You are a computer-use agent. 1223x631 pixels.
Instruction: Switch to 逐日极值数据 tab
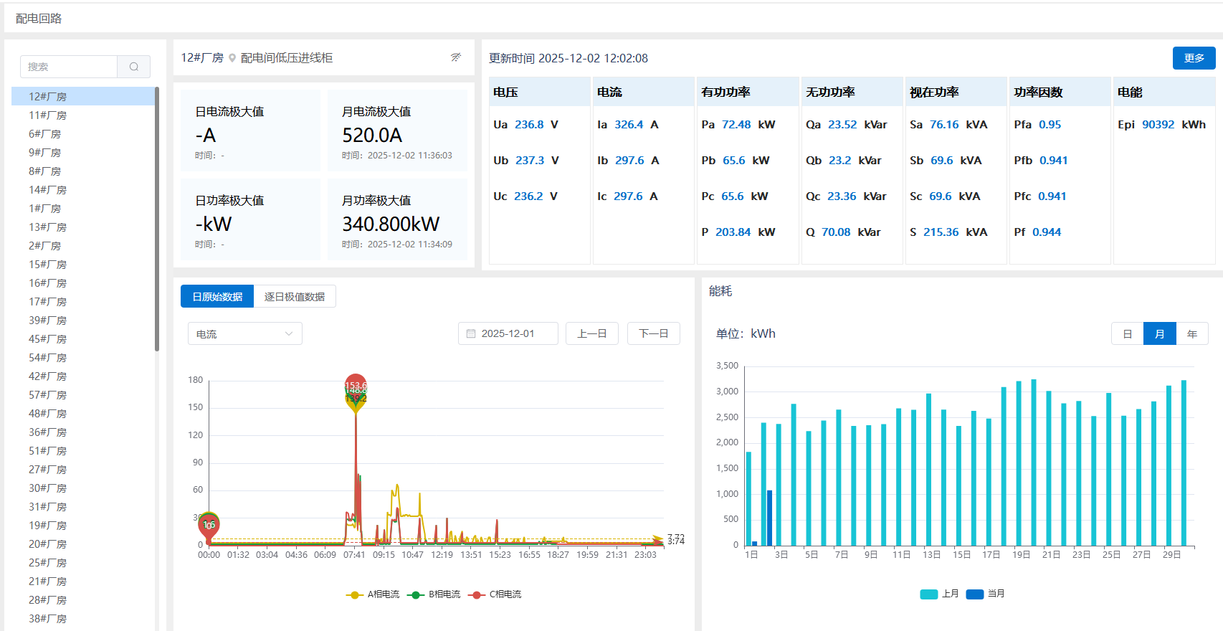tap(295, 297)
